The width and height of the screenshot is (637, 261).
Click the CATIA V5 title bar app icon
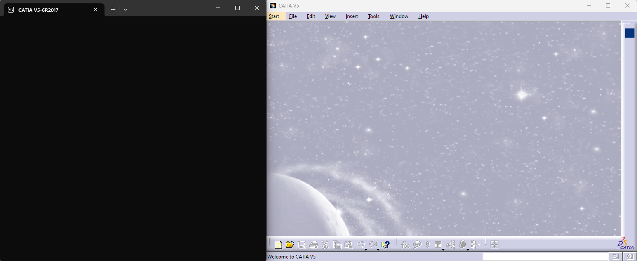pyautogui.click(x=273, y=5)
